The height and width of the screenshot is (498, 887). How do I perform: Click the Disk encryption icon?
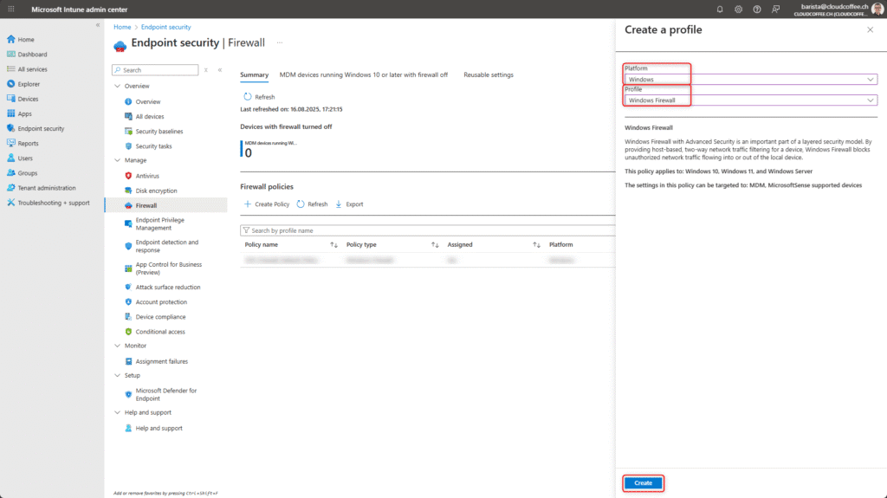click(127, 191)
